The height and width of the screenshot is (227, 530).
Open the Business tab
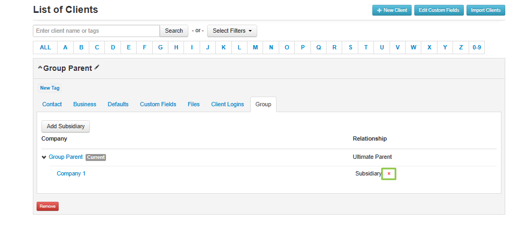tap(84, 104)
